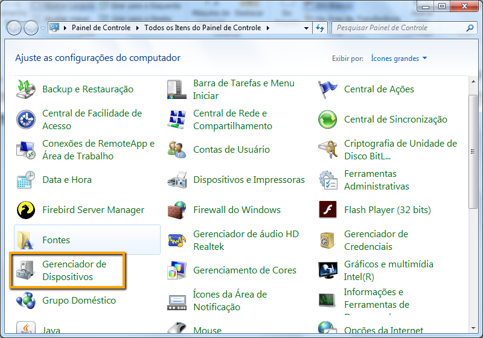Click the Gerenciador de Credenciais safe icon
This screenshot has width=483, height=338.
pos(327,240)
